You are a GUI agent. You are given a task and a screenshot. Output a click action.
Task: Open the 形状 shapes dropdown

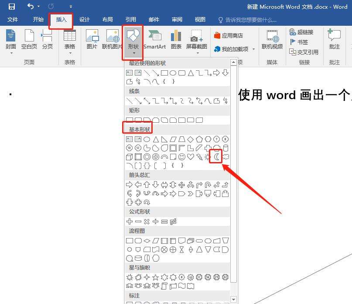[133, 42]
